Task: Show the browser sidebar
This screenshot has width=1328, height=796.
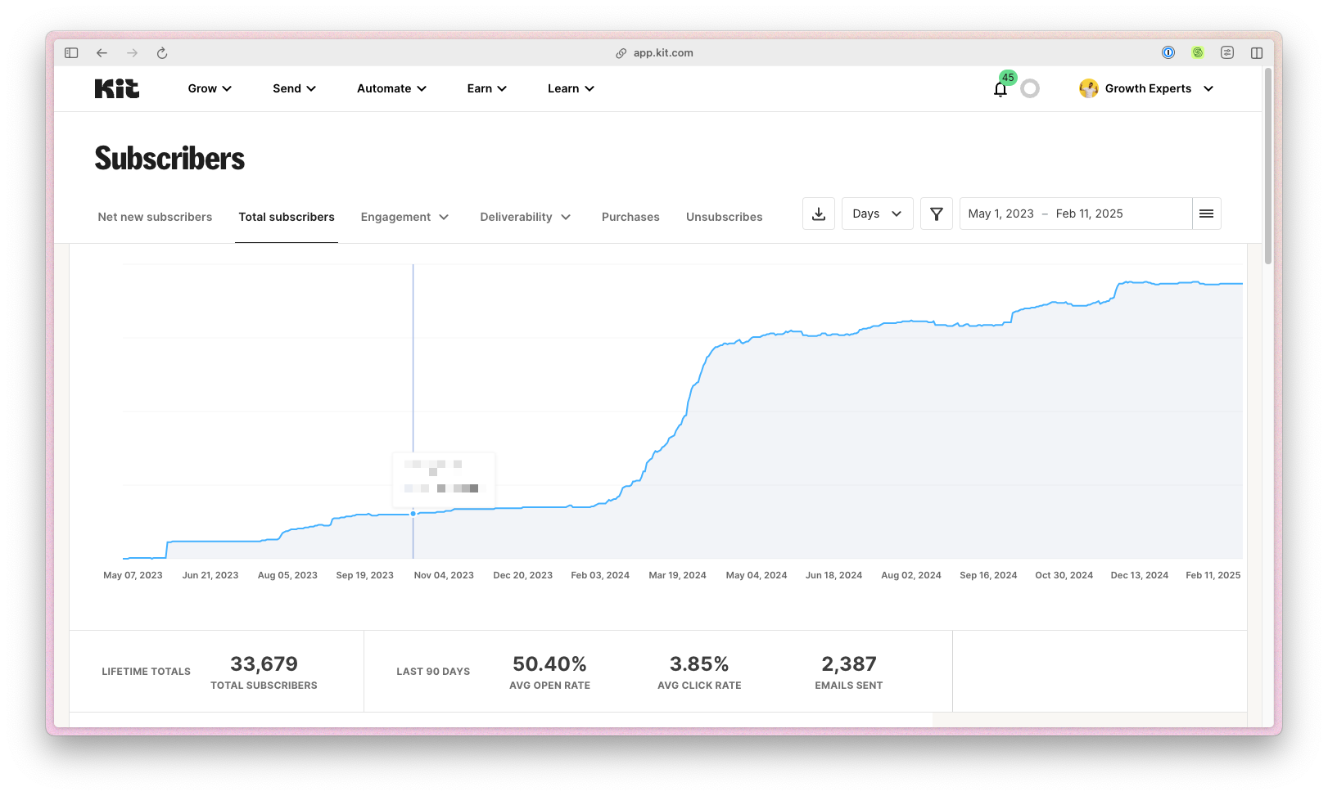Action: click(x=71, y=53)
